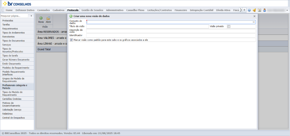
Task: Open Central de Despachos sidebar item
Action: pos(17,118)
